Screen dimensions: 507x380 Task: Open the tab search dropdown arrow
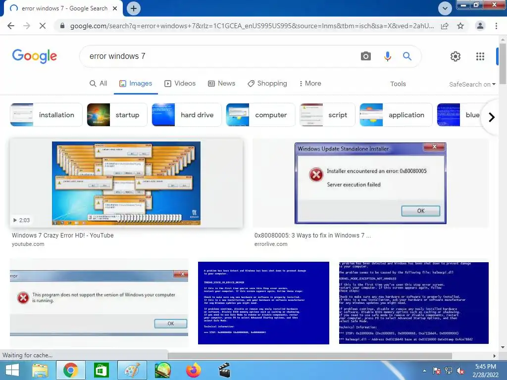[x=445, y=8]
